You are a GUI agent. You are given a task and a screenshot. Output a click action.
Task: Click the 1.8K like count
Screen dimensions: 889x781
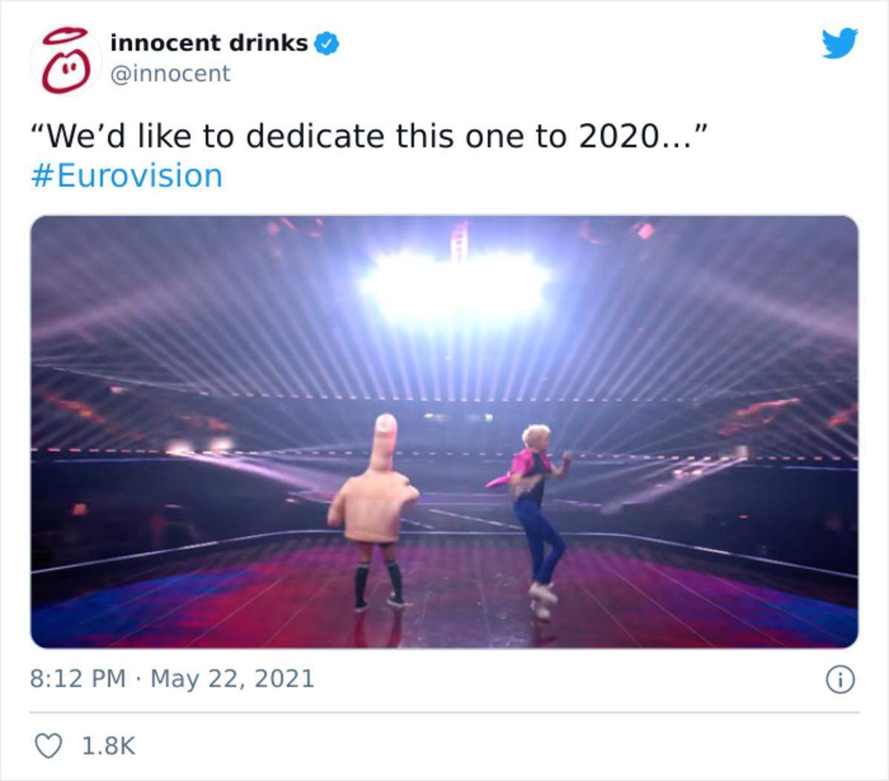tap(109, 745)
